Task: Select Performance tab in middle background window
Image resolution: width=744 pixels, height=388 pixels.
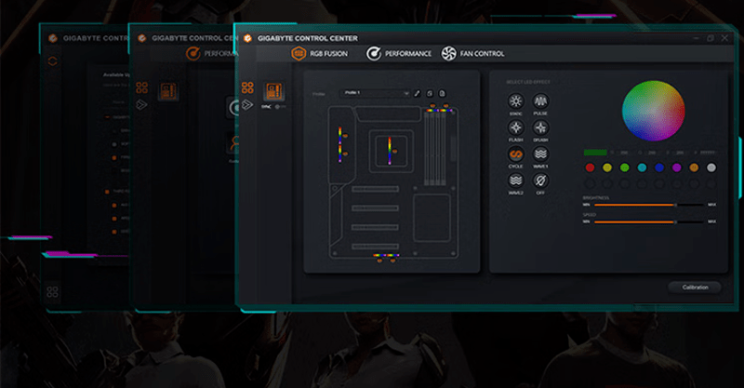Action: (x=212, y=54)
